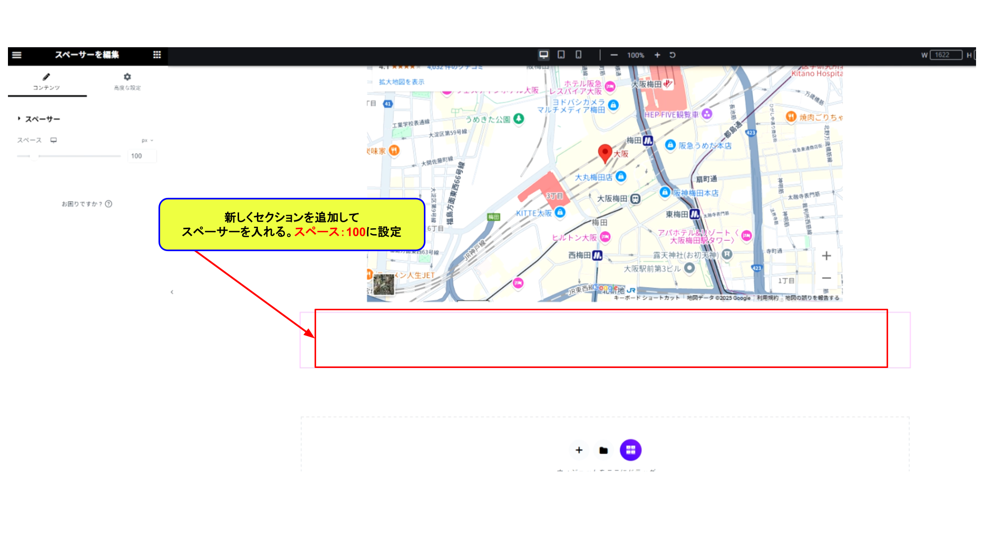Click the 露天神社 marker
Screen dimensions: 984x537
pyautogui.click(x=727, y=255)
